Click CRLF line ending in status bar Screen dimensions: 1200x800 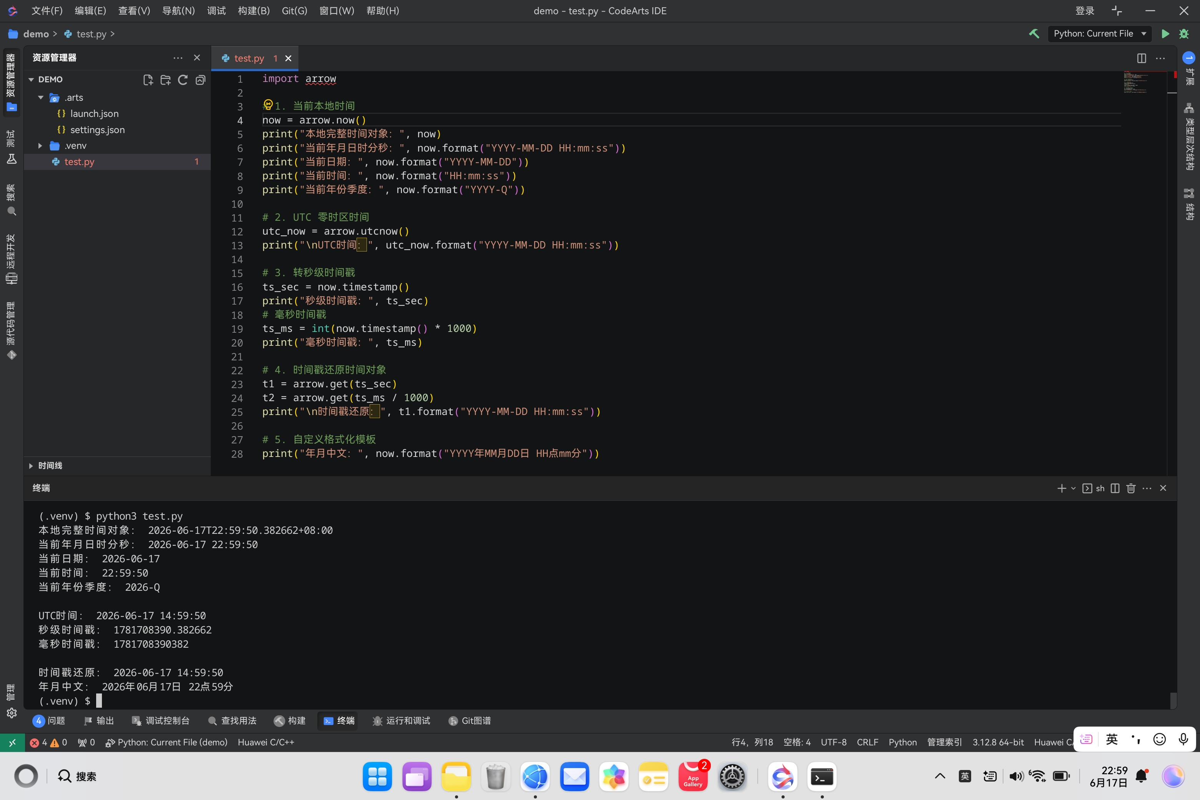[867, 742]
